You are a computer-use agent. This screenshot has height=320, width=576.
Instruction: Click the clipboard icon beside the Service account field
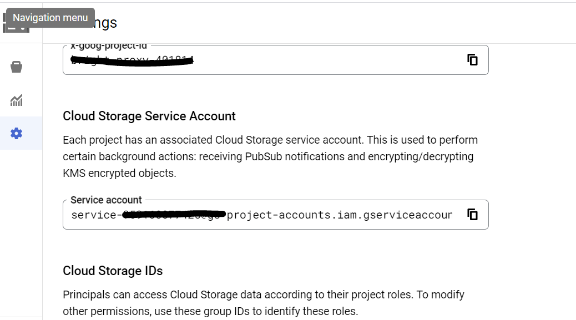pyautogui.click(x=472, y=215)
